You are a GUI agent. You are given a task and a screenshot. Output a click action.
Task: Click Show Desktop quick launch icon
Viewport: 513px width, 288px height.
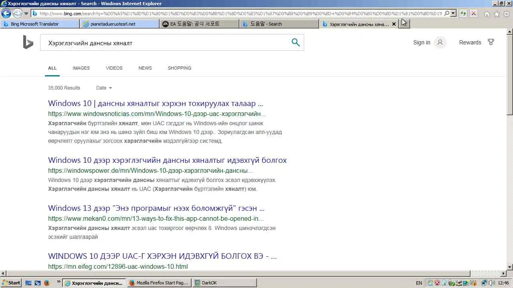pyautogui.click(x=28, y=283)
